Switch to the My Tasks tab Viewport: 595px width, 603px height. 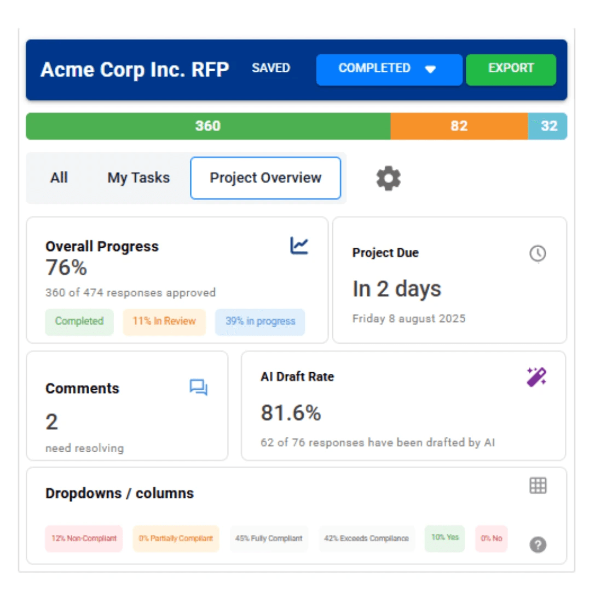pos(138,178)
